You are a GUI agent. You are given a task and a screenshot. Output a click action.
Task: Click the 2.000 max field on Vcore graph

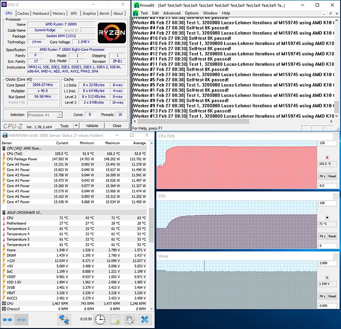(x=328, y=263)
